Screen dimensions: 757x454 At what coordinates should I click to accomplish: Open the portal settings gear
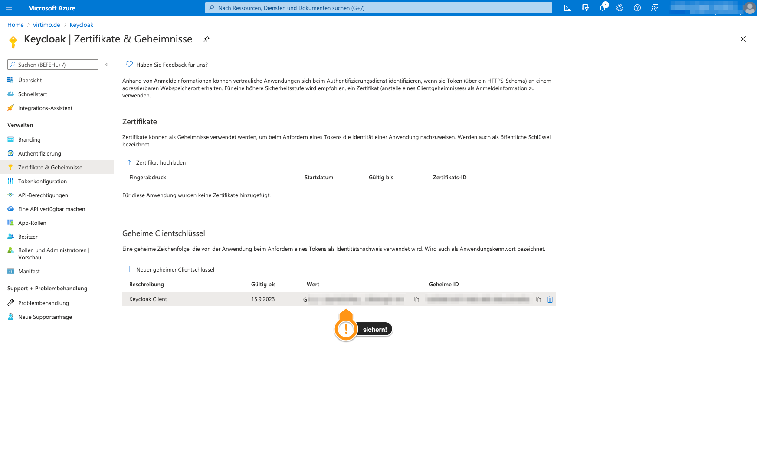[x=619, y=7]
